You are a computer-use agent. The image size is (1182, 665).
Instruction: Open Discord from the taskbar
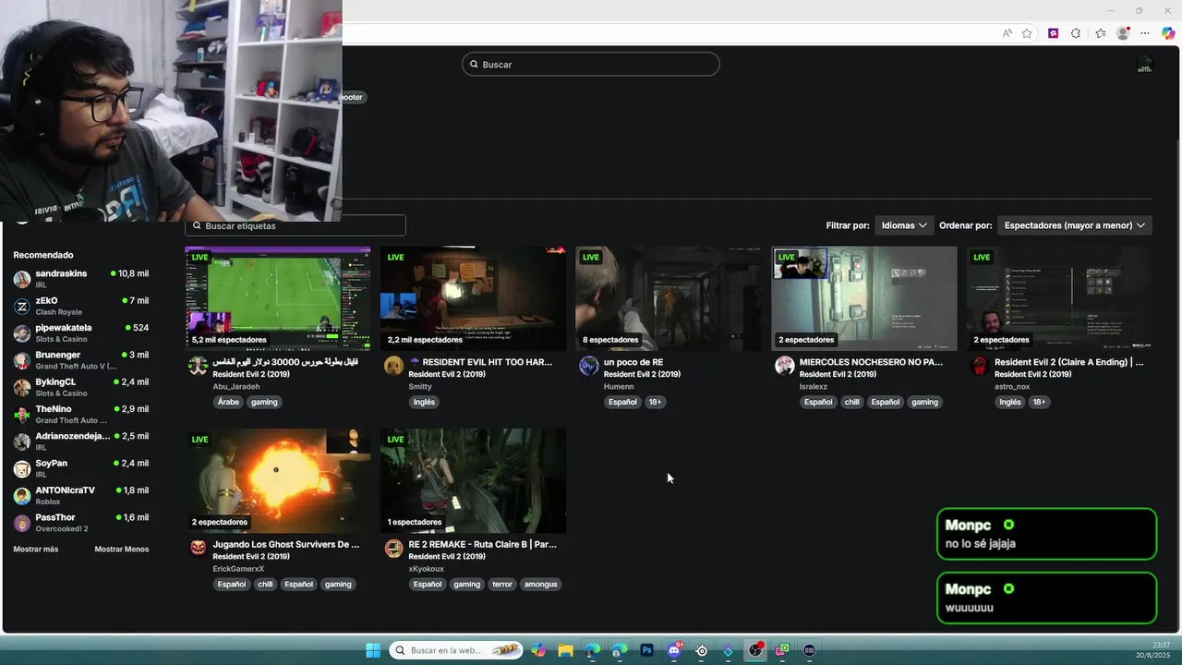click(674, 650)
